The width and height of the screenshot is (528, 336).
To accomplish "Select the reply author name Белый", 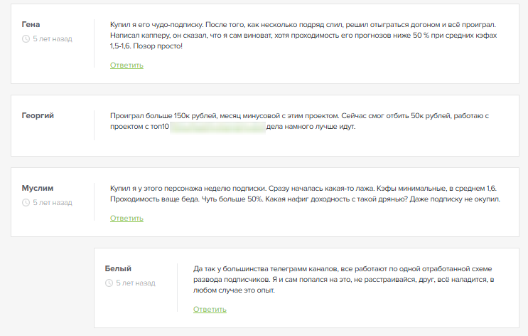I will click(118, 268).
